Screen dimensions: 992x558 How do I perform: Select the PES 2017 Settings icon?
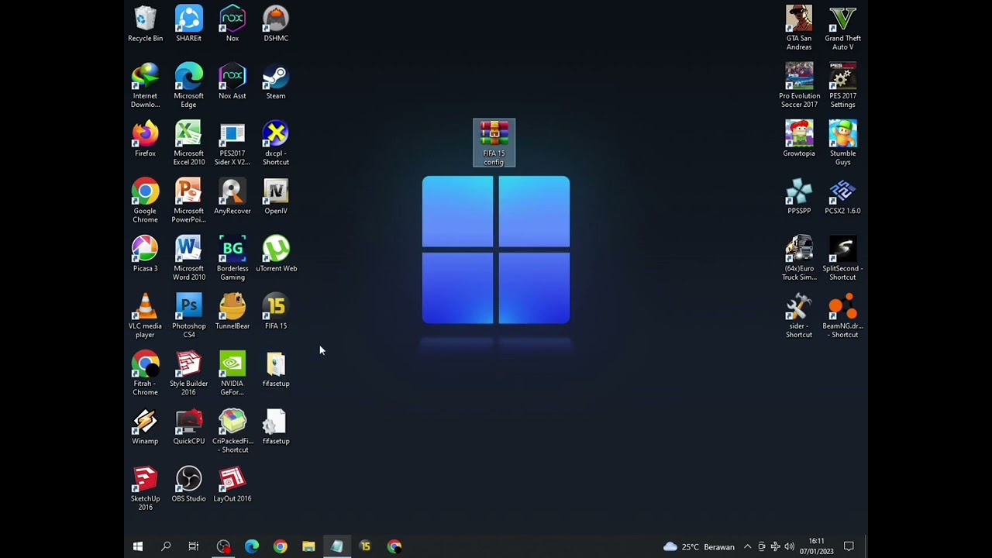tap(842, 86)
